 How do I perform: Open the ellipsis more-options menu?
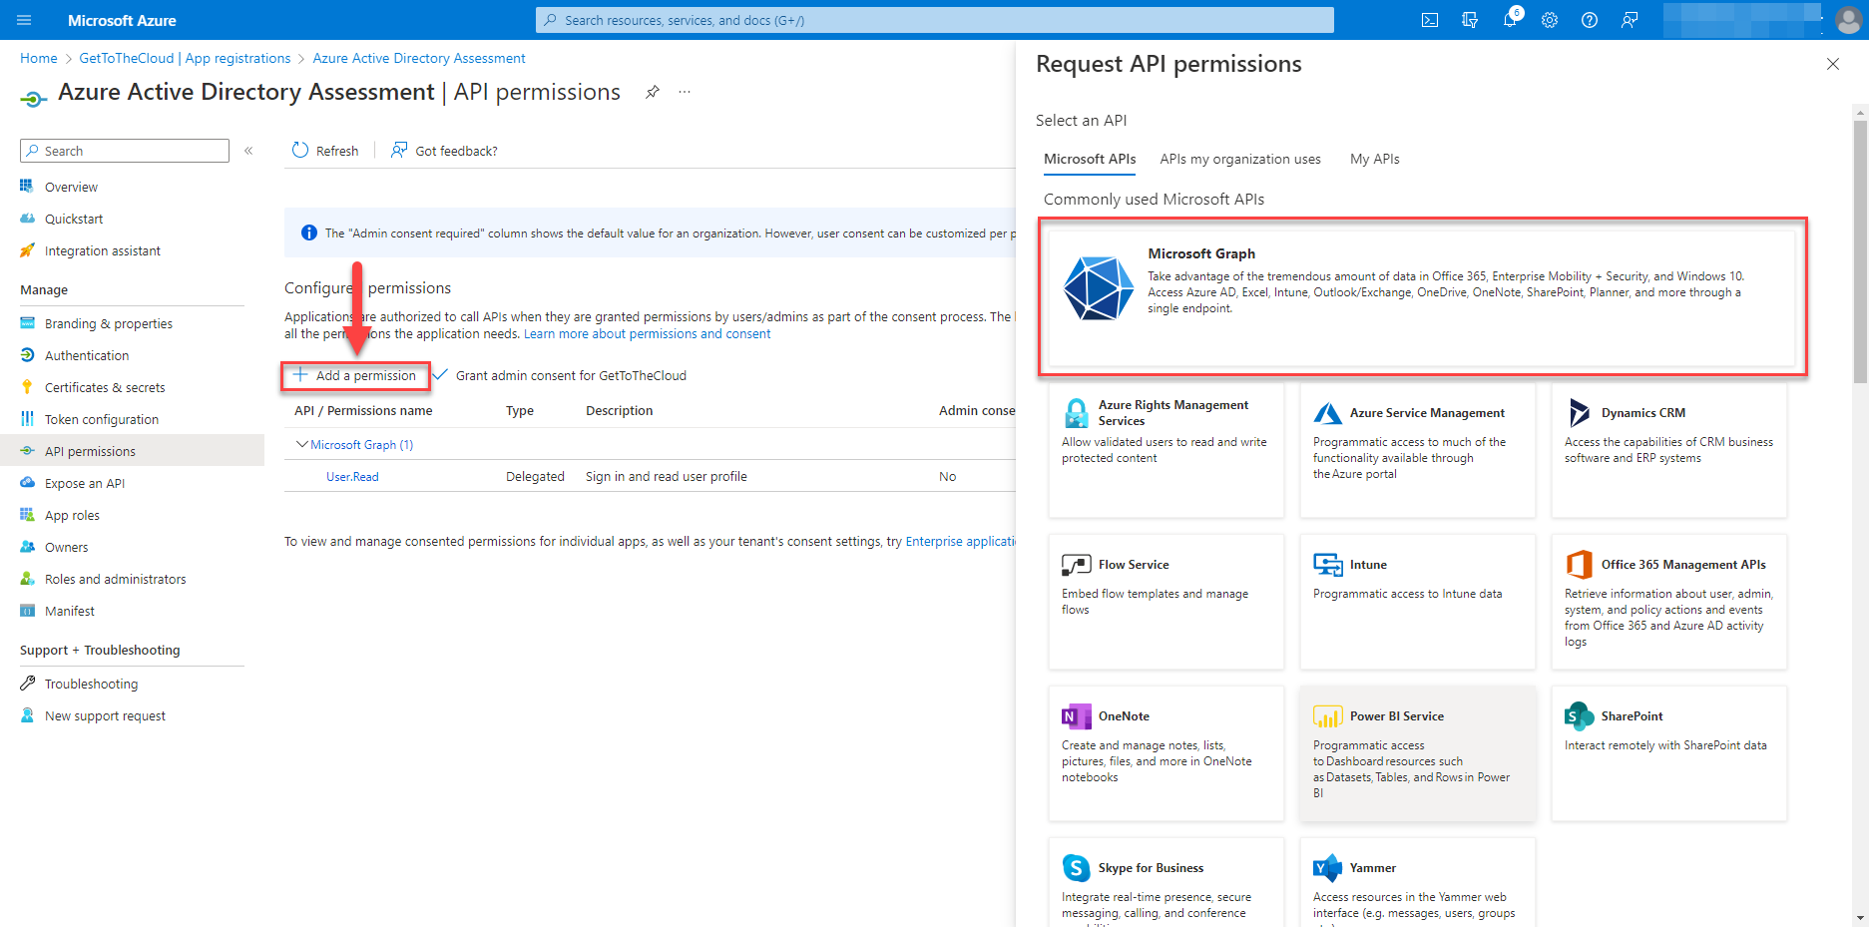click(684, 91)
